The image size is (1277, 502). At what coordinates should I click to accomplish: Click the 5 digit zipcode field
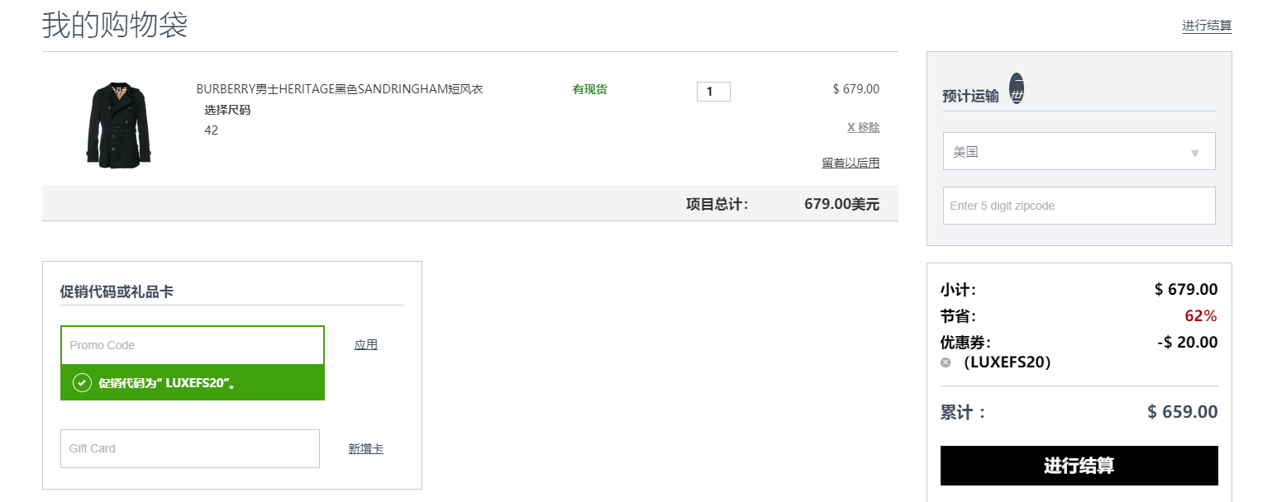(1079, 206)
